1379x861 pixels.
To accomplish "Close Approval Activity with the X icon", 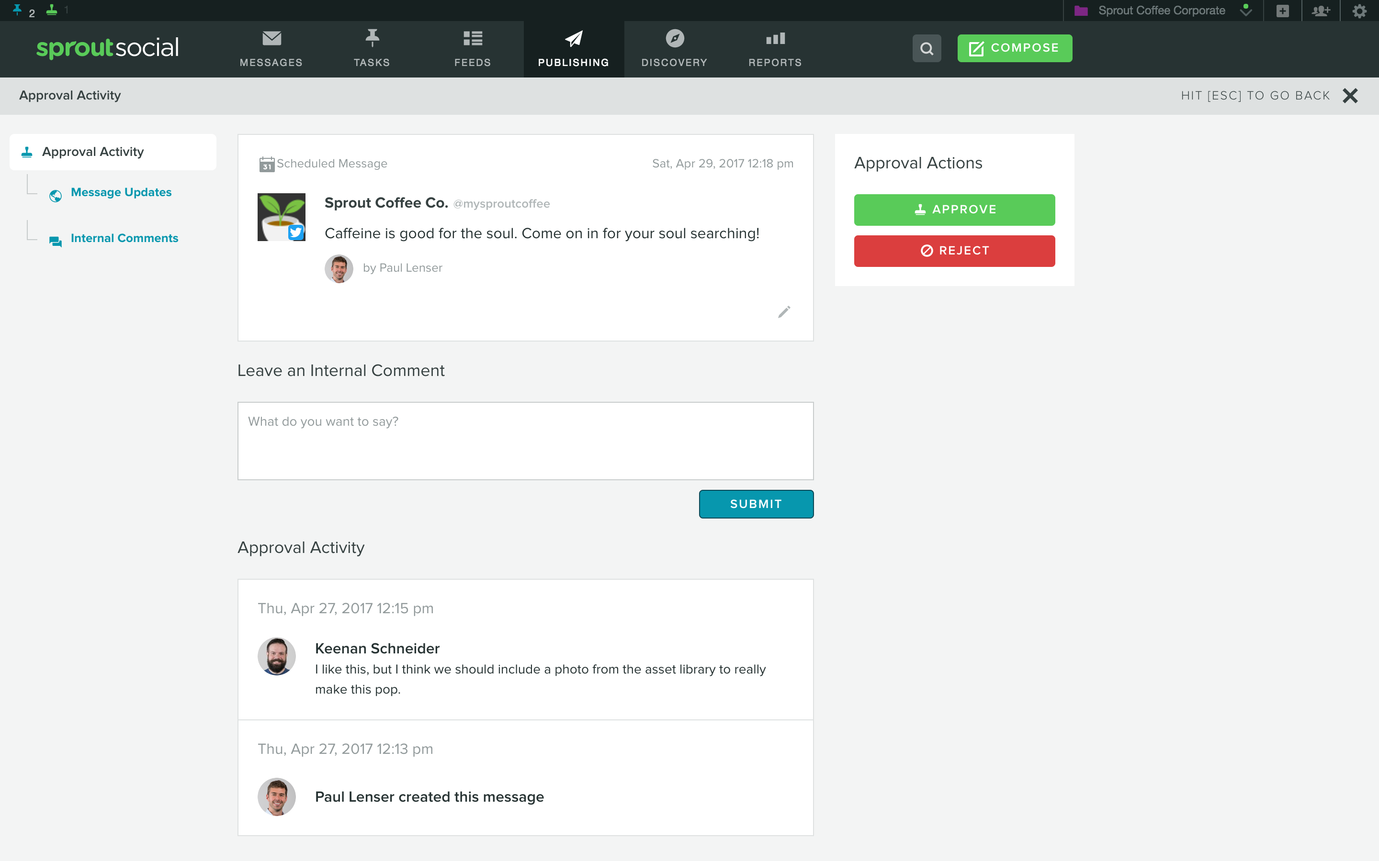I will coord(1350,95).
